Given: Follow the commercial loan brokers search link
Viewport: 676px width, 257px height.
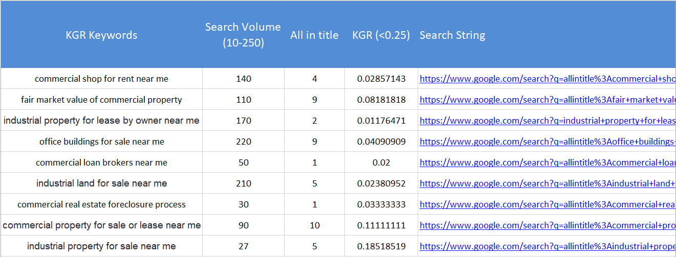Looking at the screenshot, I should (x=547, y=162).
